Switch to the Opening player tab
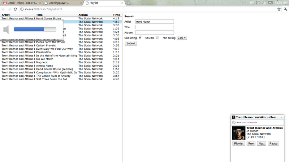This screenshot has height=162, width=289. [x=63, y=3]
